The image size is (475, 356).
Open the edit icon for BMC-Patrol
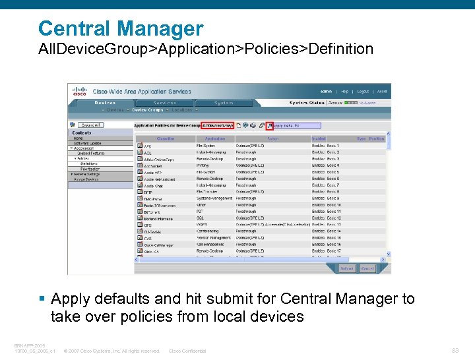tap(140, 198)
